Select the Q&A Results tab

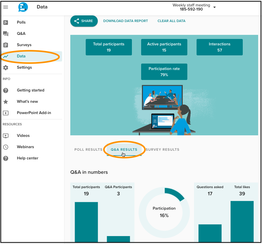coord(124,149)
